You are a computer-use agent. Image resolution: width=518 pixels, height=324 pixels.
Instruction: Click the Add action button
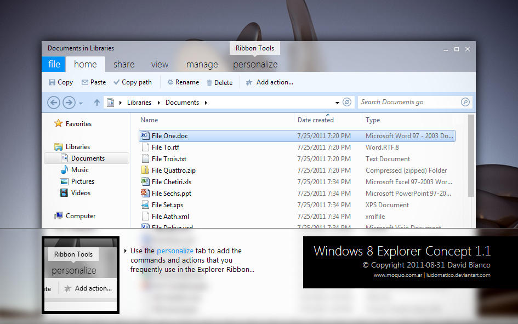tap(269, 82)
